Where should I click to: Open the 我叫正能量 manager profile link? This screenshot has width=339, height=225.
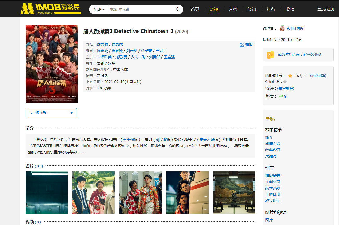point(295,28)
